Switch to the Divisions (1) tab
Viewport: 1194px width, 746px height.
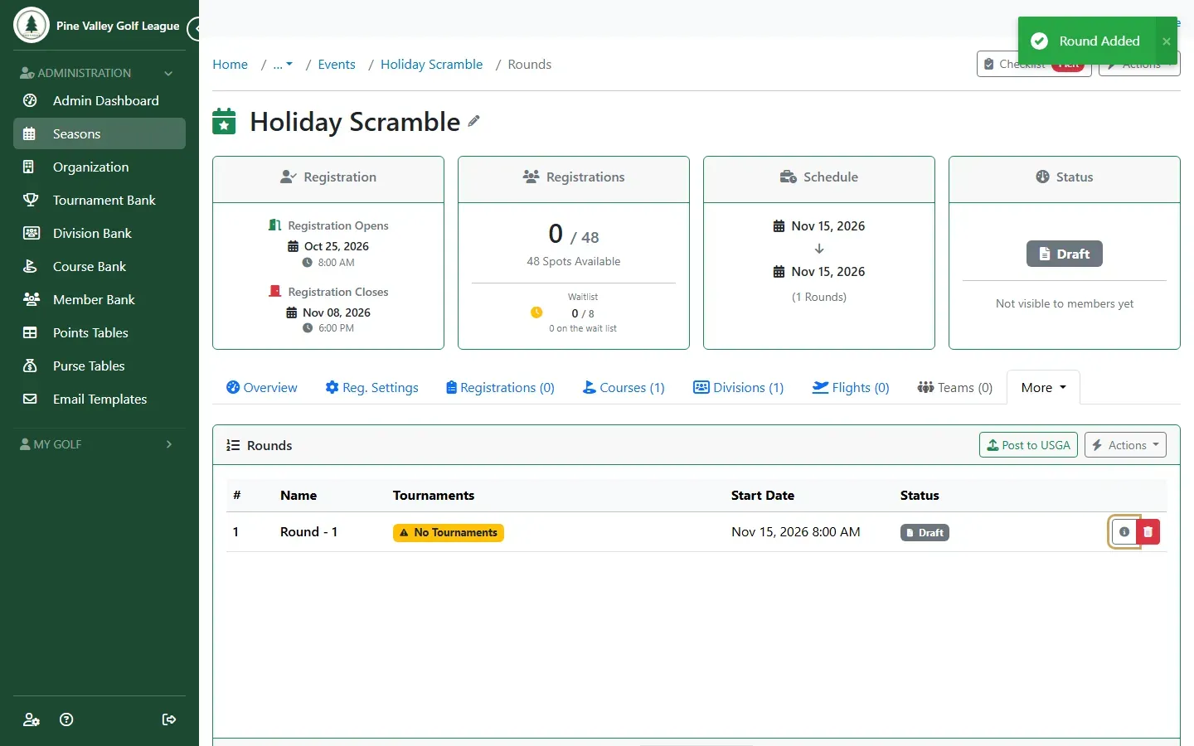tap(738, 387)
